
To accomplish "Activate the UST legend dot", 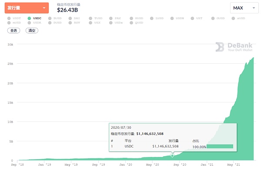I will coord(192,18).
